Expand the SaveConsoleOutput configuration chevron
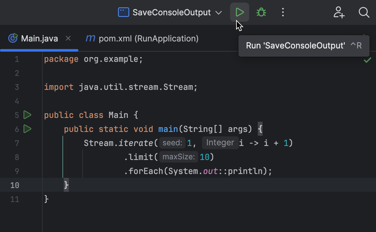Screen dimensions: 376x232 [x=219, y=12]
